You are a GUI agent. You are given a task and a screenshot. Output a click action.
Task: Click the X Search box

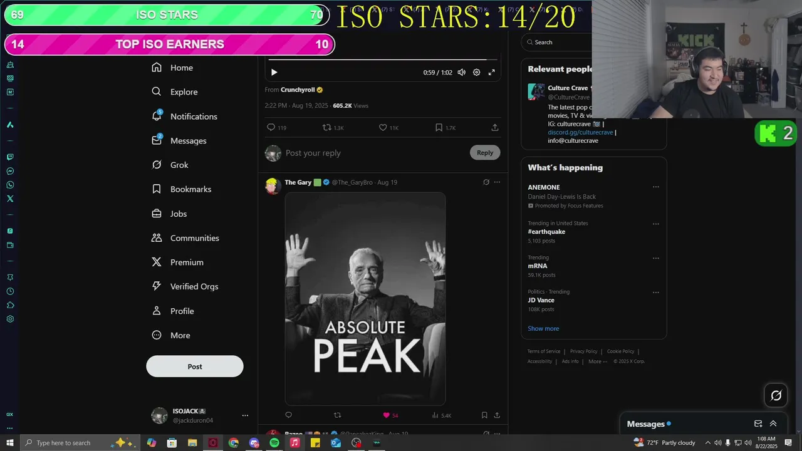[x=558, y=42]
